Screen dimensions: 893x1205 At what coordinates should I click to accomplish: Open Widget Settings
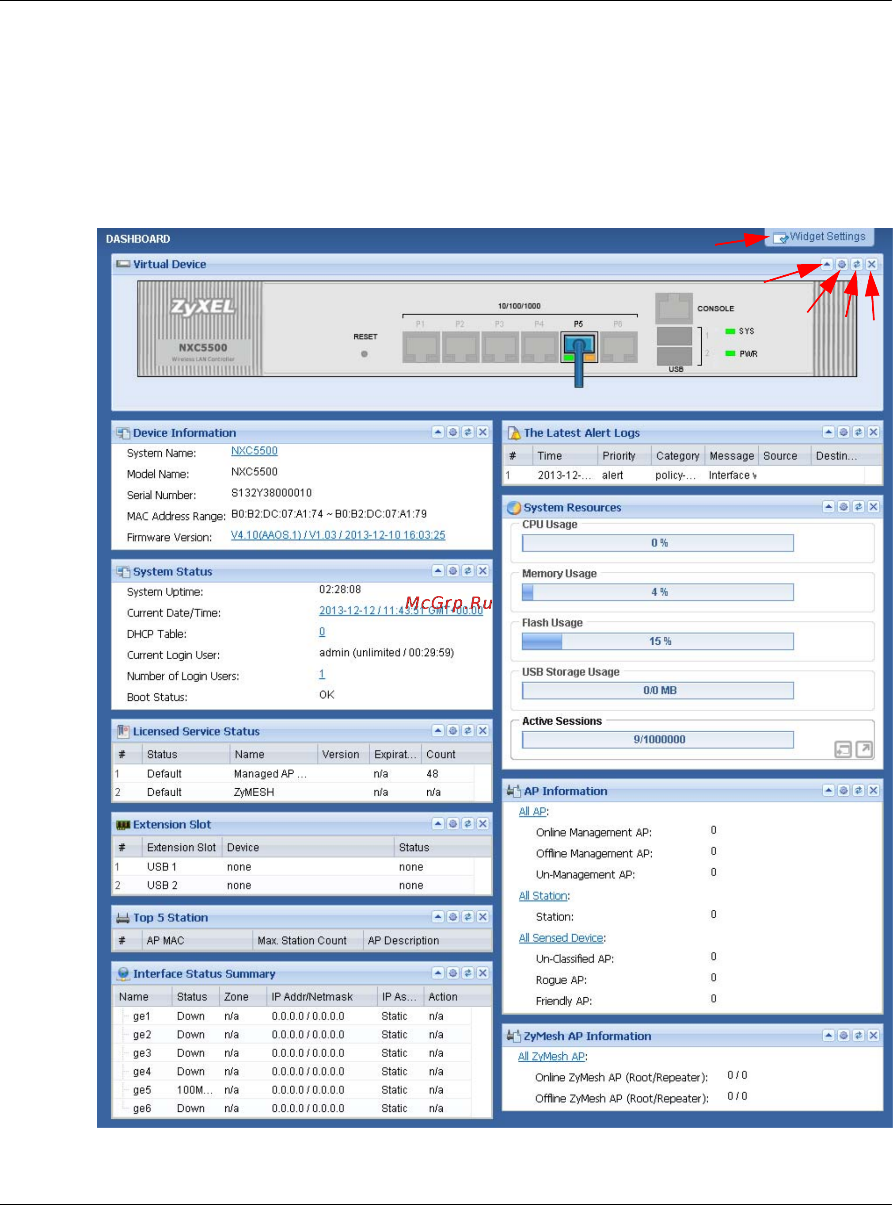[x=820, y=237]
